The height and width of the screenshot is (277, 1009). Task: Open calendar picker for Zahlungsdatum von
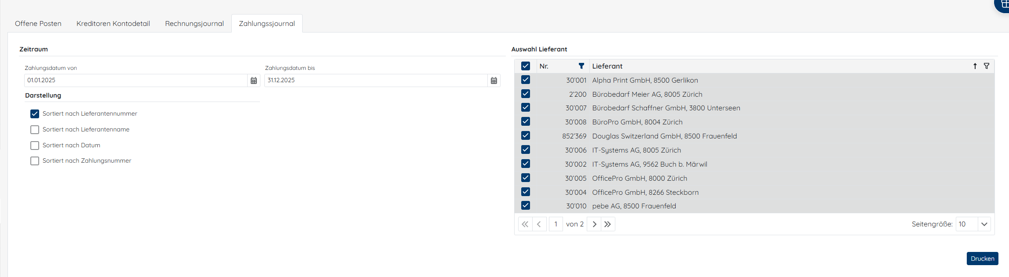254,80
